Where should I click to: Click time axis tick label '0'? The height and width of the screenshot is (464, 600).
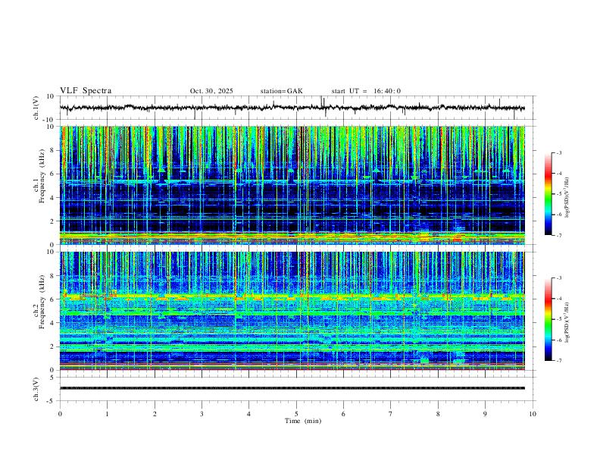(60, 414)
